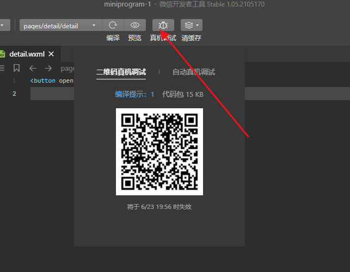Click the 预览 label

(x=134, y=38)
